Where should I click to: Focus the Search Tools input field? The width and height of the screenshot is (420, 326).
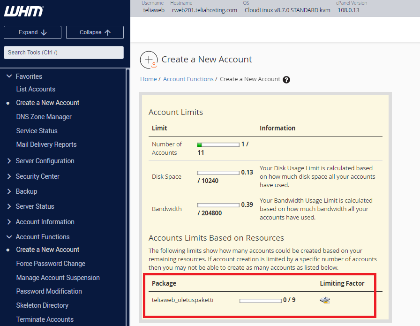[64, 53]
